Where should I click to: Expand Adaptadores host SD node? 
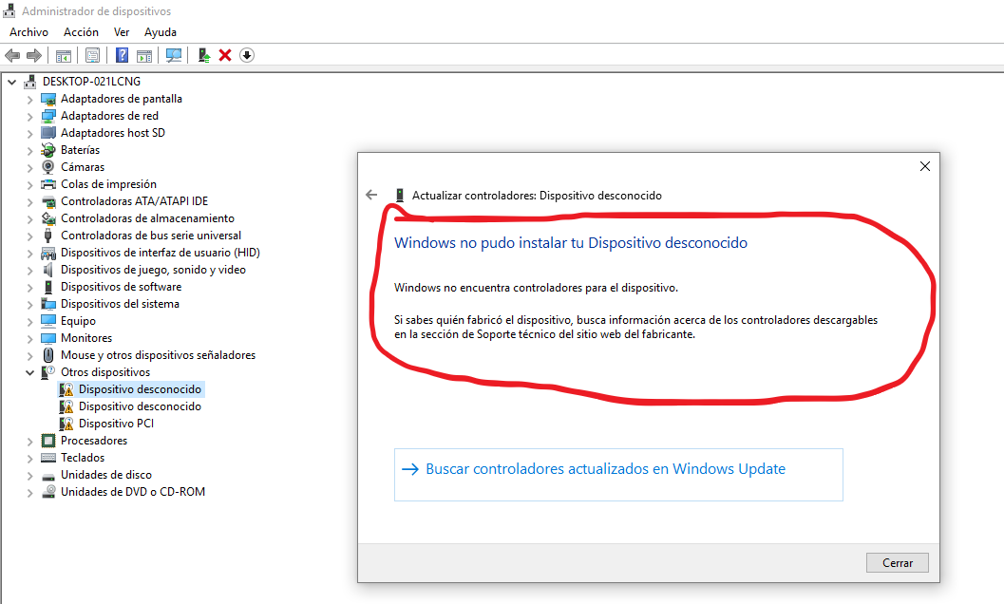click(29, 134)
